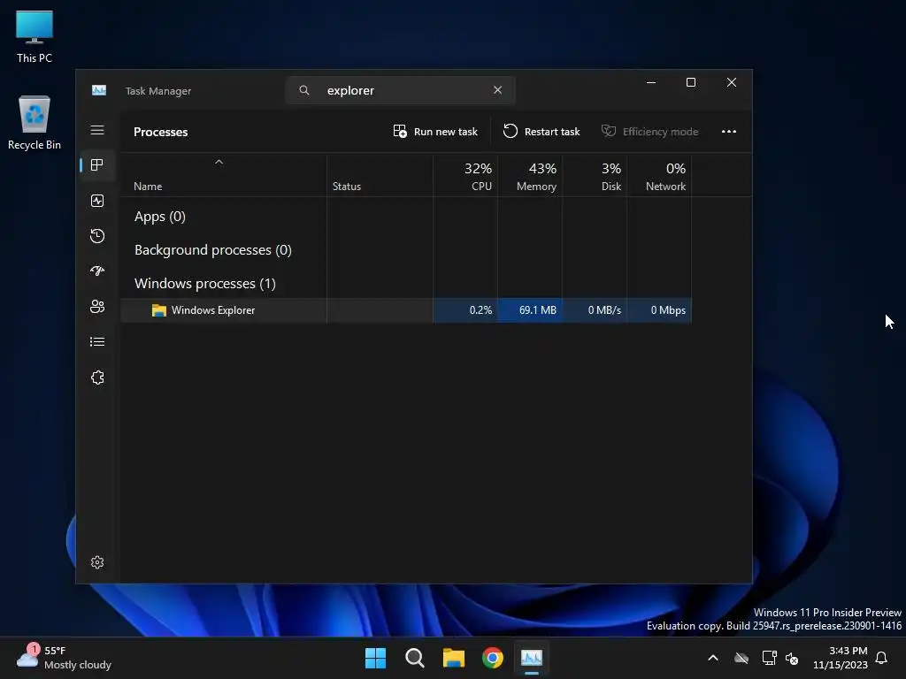Open notifications bell icon

[x=882, y=658]
